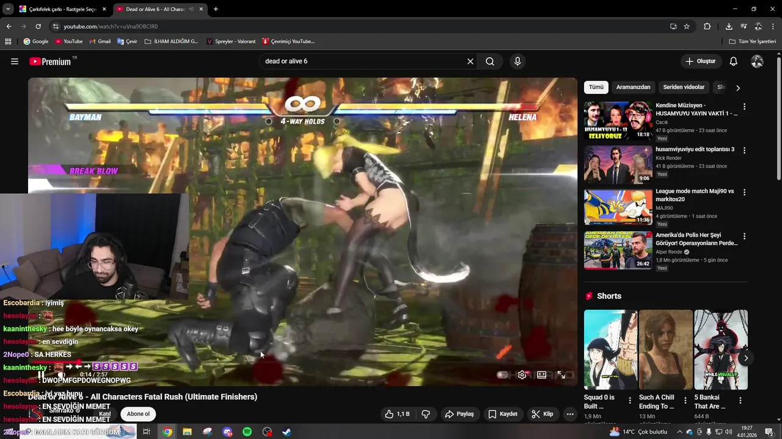Open Chrome apps grid in bookmarks bar
The width and height of the screenshot is (782, 439).
pos(8,41)
